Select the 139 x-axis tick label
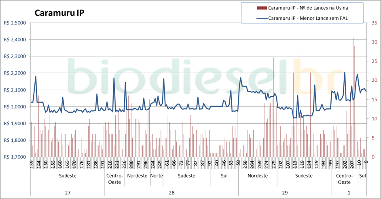This screenshot has height=199, width=381. coord(32,164)
